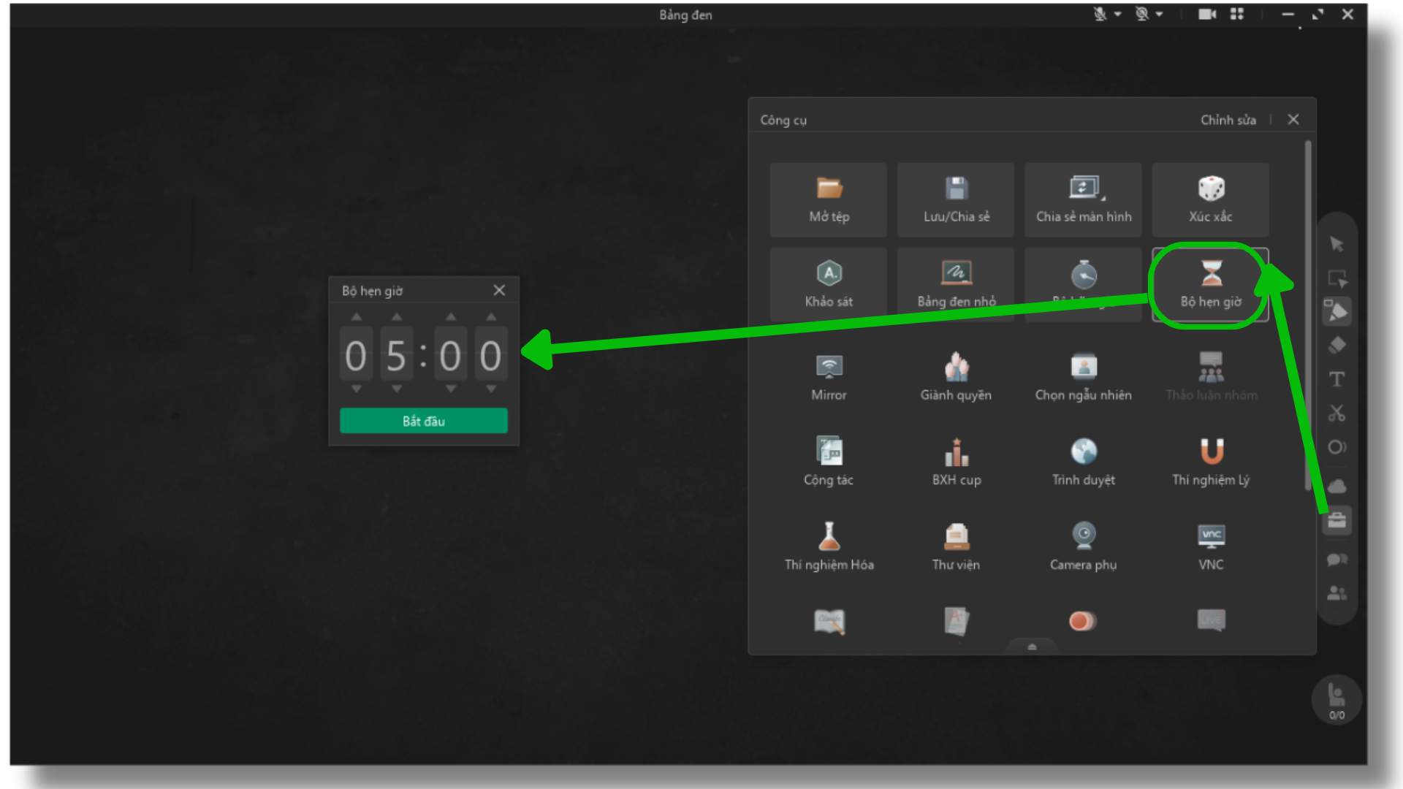
Task: Open the Mirror tool
Action: [x=829, y=377]
